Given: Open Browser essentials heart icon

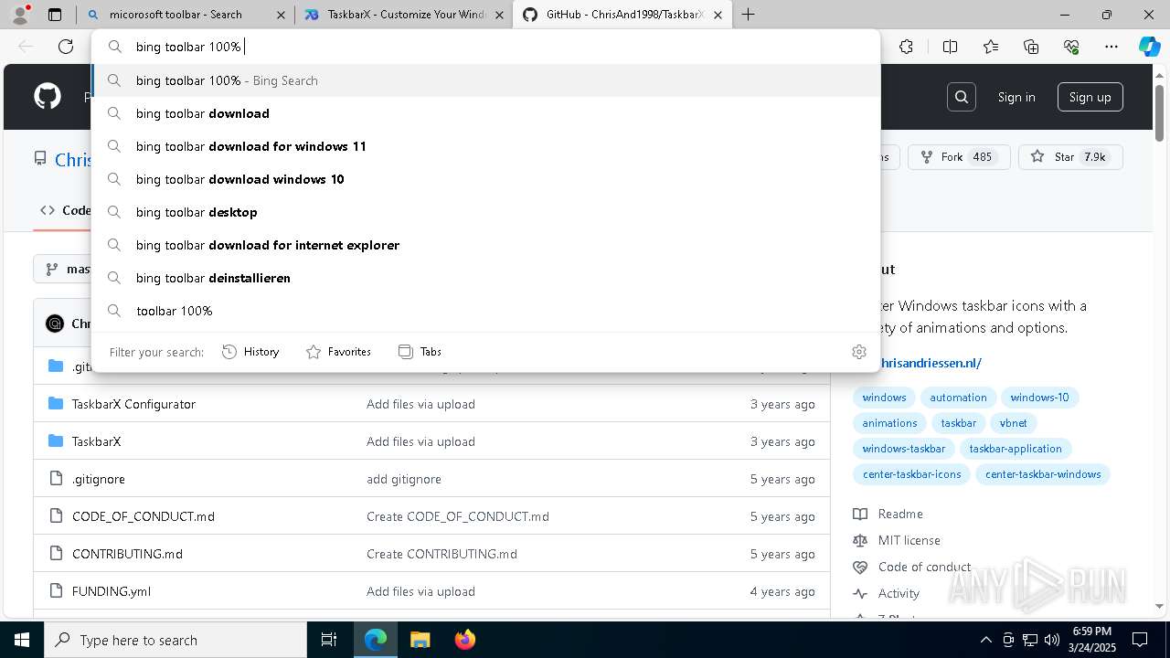Looking at the screenshot, I should pyautogui.click(x=1071, y=47).
